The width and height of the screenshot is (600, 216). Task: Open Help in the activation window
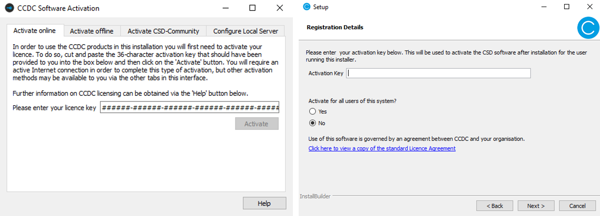pos(264,203)
